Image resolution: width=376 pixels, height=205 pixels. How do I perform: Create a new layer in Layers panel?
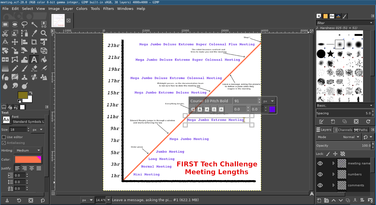(319, 200)
